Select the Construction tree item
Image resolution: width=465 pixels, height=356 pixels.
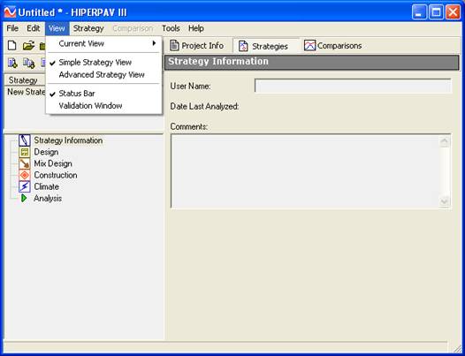[x=56, y=175]
